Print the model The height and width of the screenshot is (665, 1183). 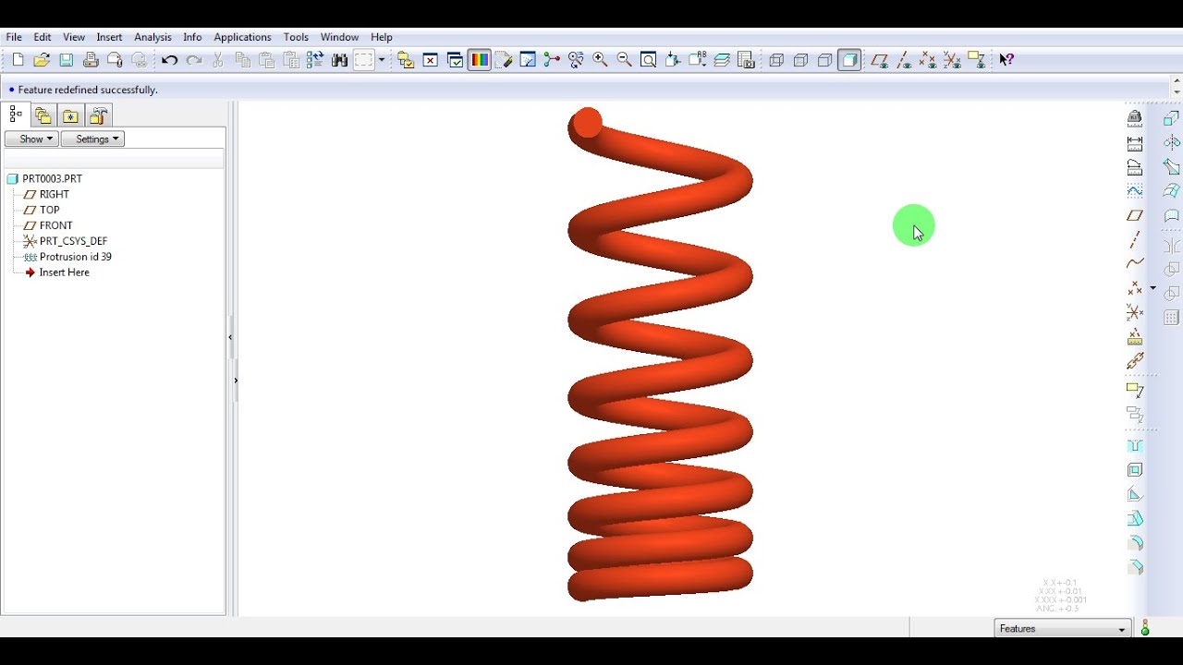pyautogui.click(x=91, y=60)
